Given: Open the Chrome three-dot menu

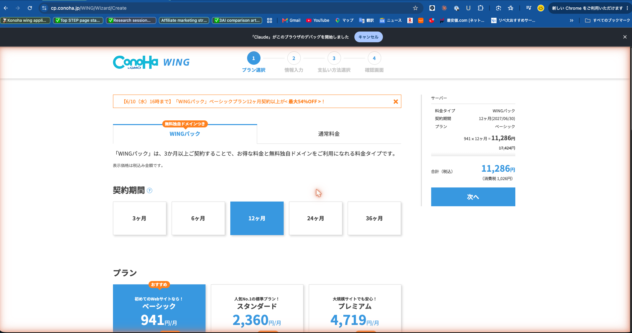Looking at the screenshot, I should pyautogui.click(x=627, y=8).
